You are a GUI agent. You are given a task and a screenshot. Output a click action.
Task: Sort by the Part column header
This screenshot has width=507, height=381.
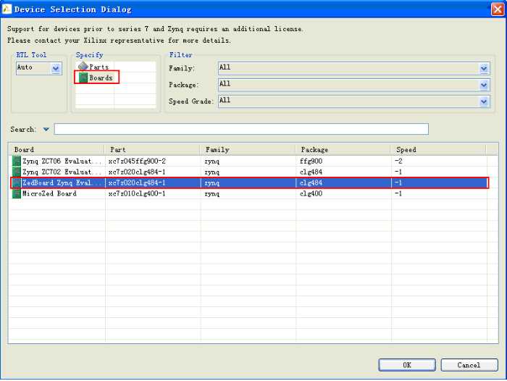coord(152,149)
